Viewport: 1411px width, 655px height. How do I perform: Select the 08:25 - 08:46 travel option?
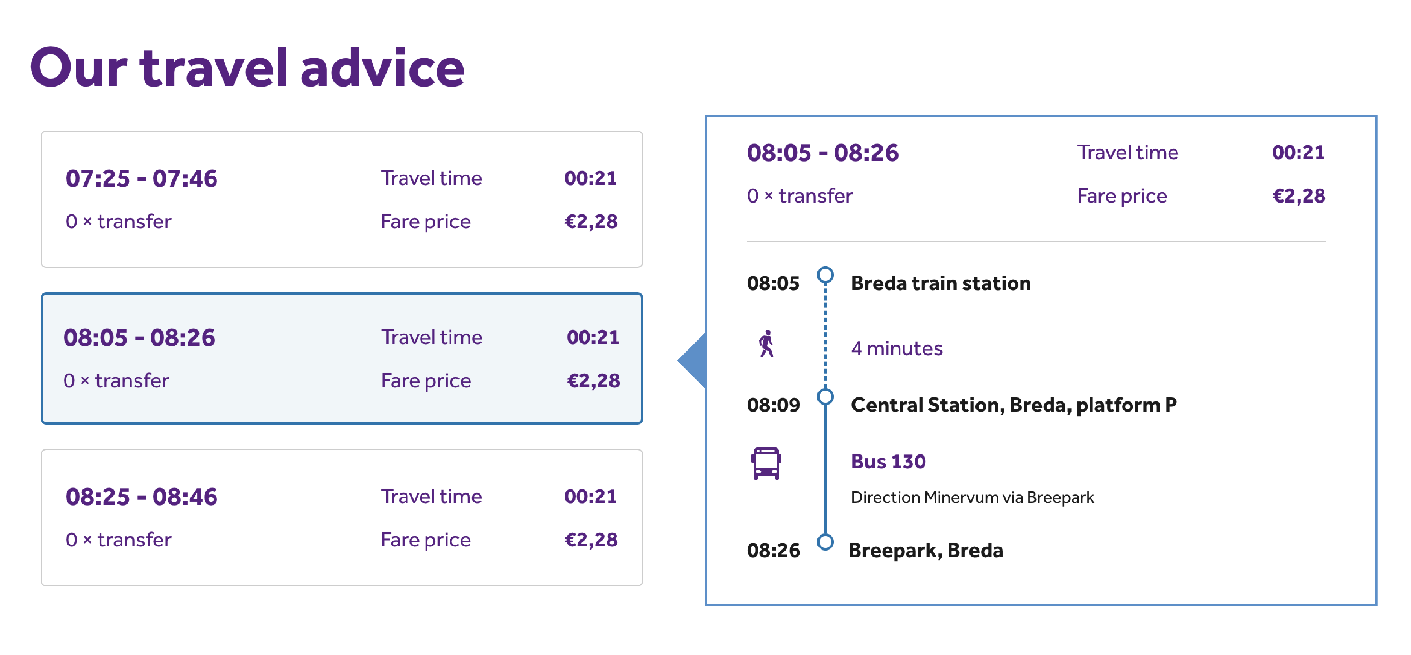point(341,518)
